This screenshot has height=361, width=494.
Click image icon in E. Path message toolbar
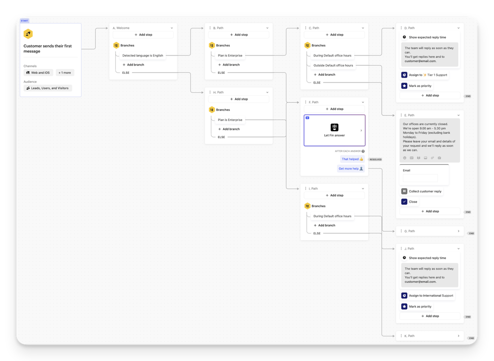pos(425,158)
